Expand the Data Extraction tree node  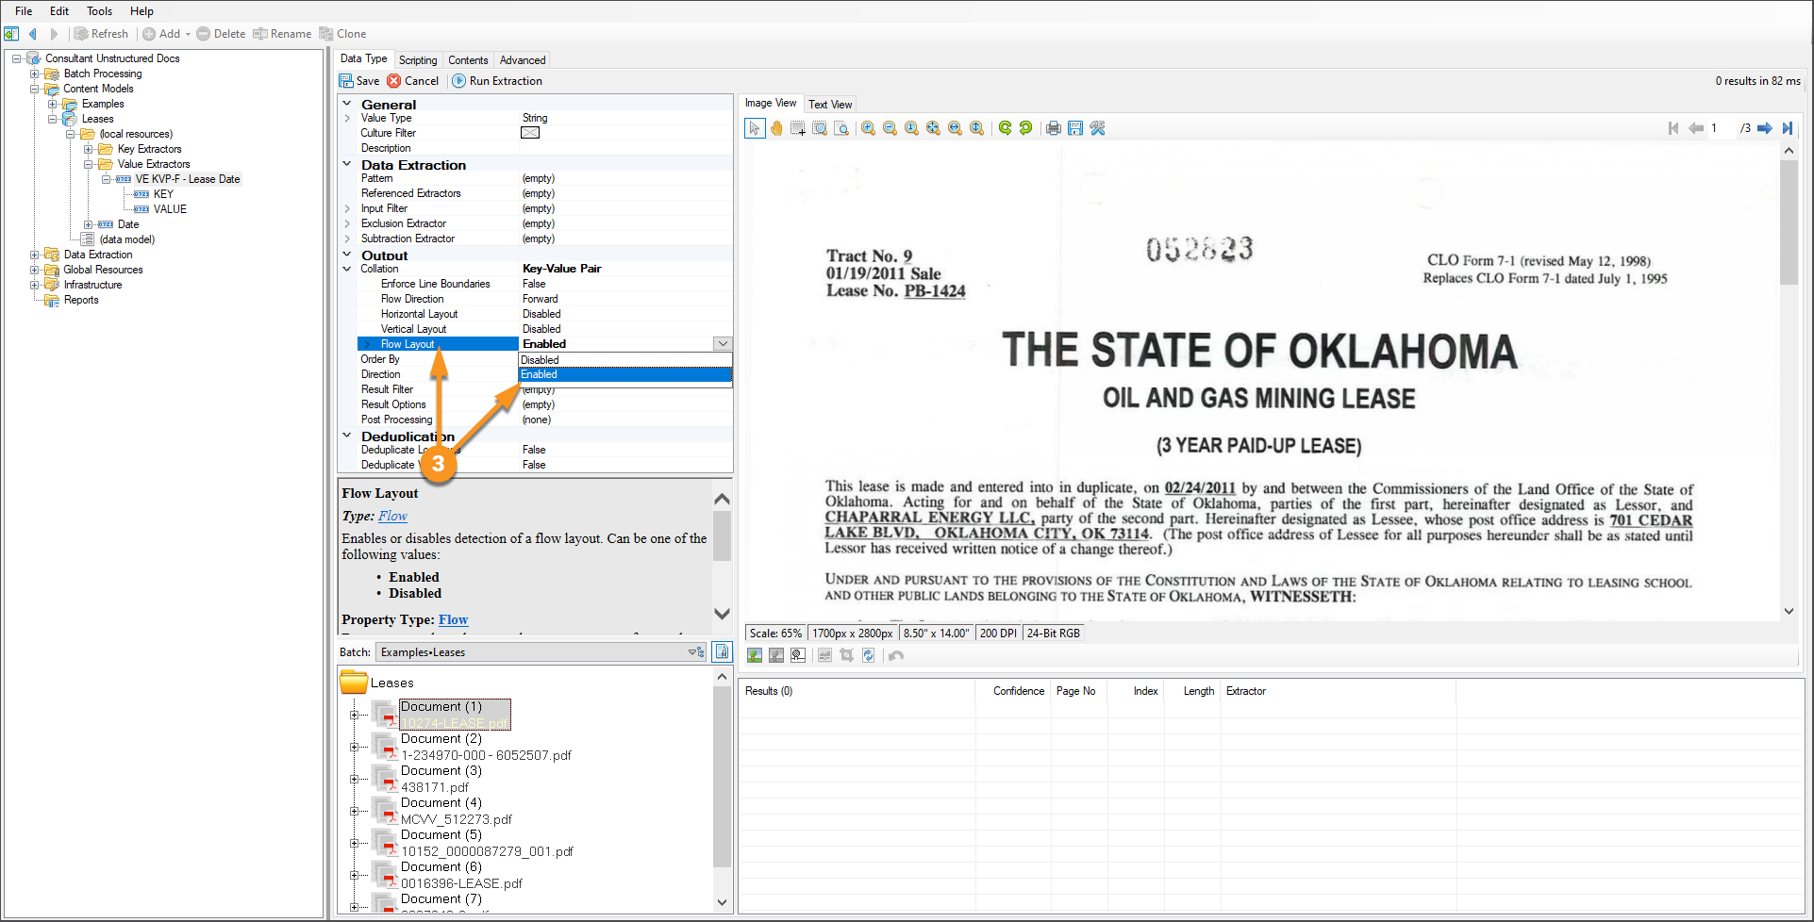pos(35,255)
